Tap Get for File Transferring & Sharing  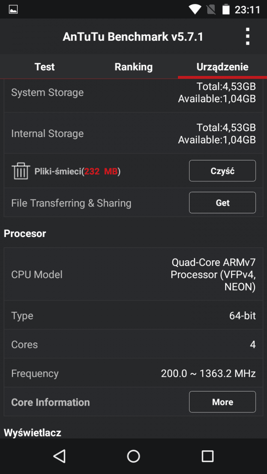(x=222, y=203)
